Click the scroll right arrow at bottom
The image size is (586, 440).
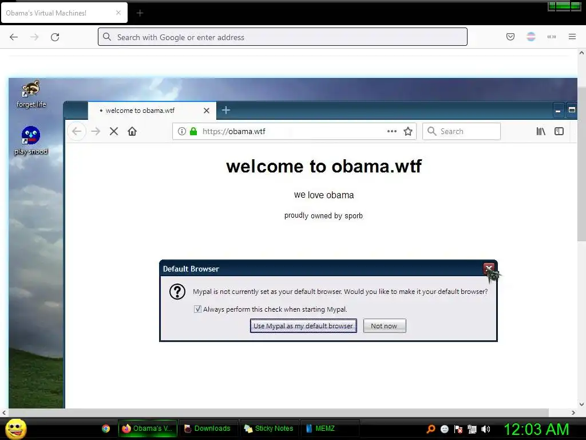pos(573,412)
